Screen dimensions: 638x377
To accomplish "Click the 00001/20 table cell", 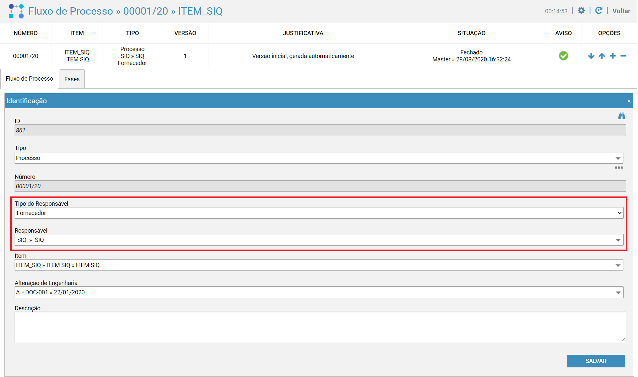I will tap(26, 56).
